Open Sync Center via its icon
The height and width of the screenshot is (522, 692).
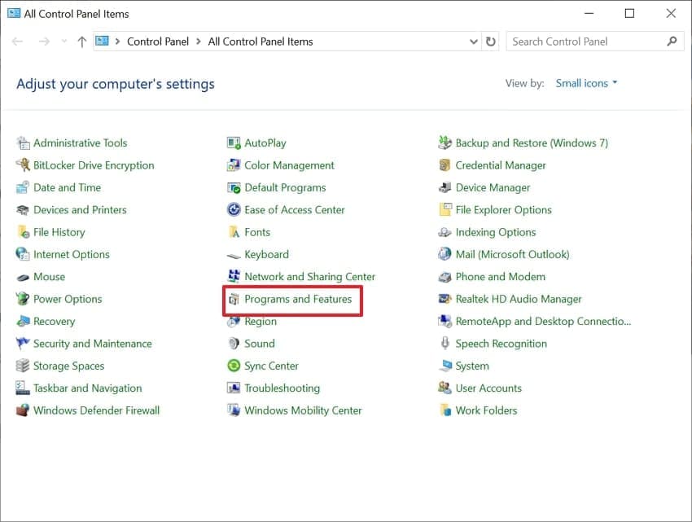[234, 366]
